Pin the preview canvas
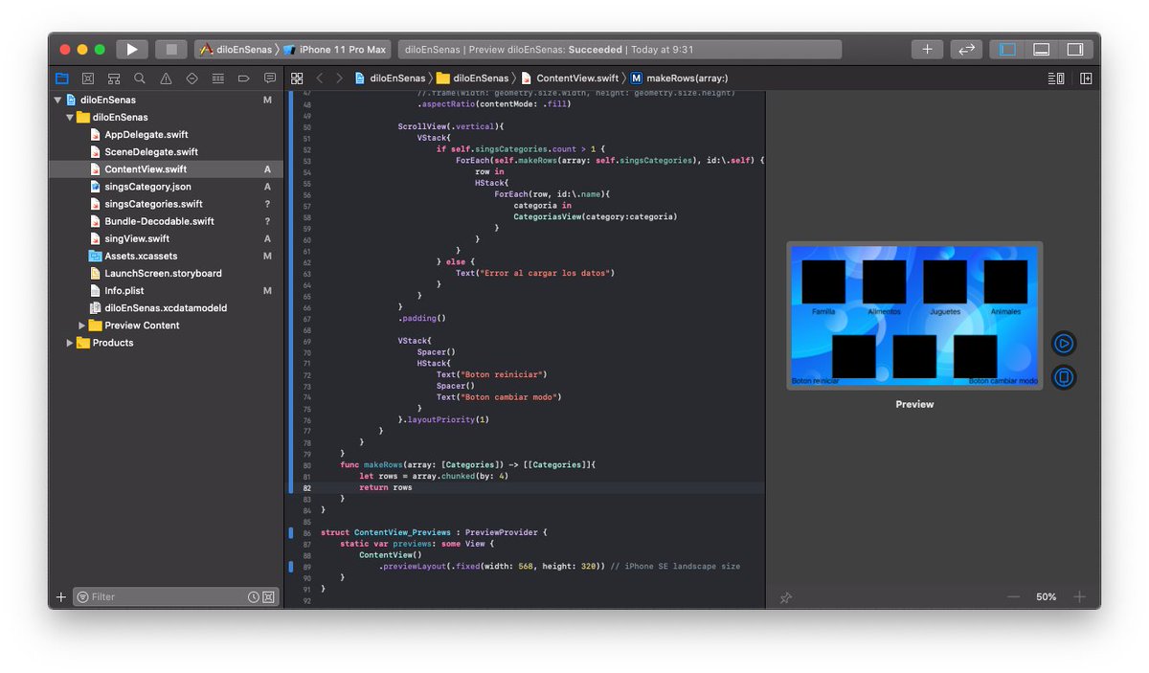The height and width of the screenshot is (673, 1149). [786, 597]
